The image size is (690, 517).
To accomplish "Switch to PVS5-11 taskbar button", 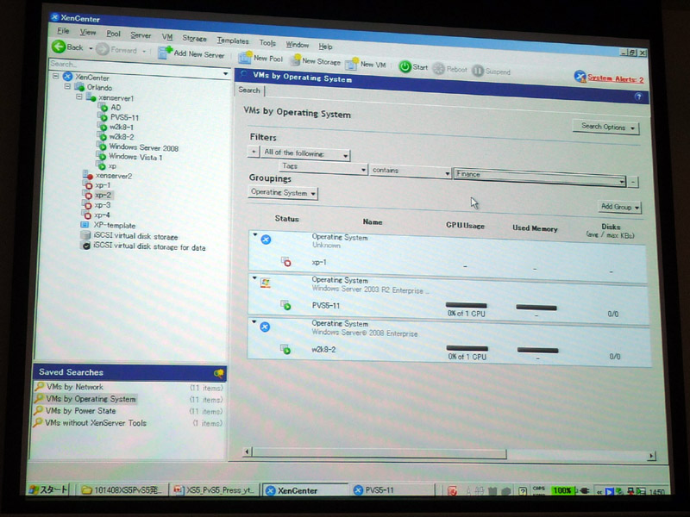I will point(392,490).
